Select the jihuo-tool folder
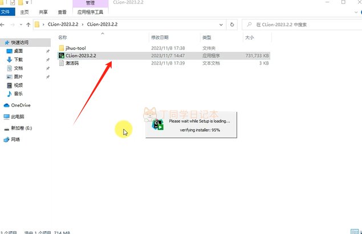 coord(75,48)
